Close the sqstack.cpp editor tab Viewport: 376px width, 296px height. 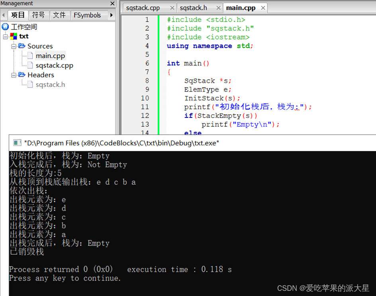coord(172,8)
